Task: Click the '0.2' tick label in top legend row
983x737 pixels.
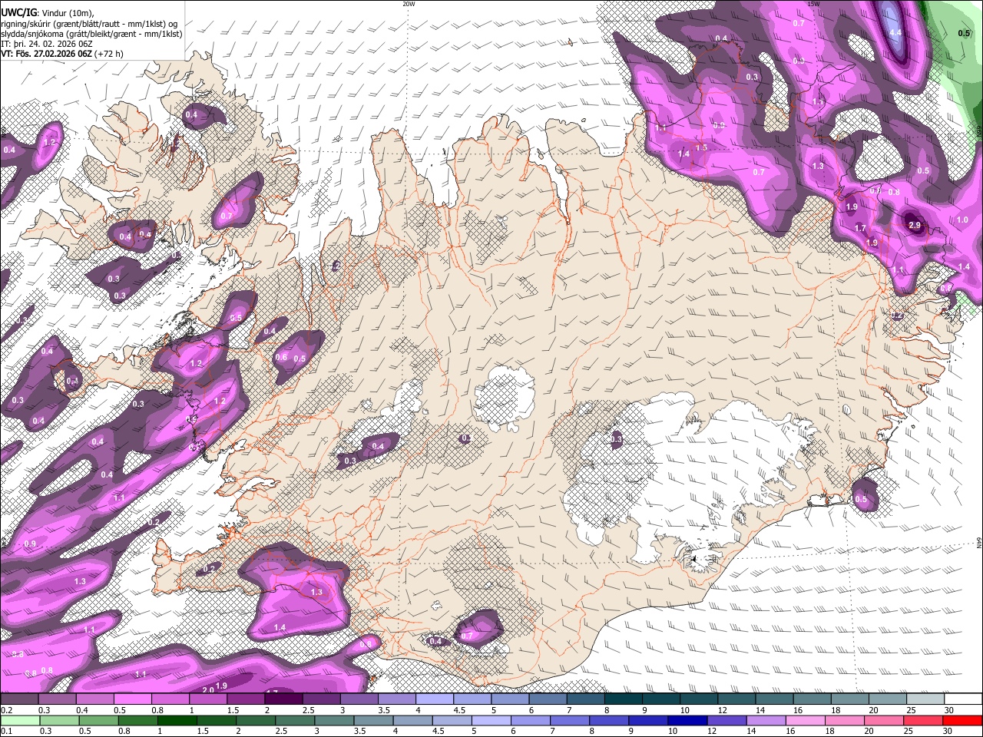Action: 7,710
